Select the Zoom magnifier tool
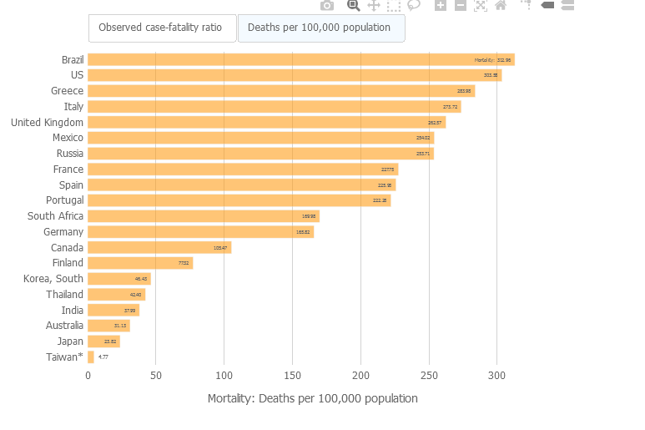The width and height of the screenshot is (645, 430). pyautogui.click(x=353, y=5)
